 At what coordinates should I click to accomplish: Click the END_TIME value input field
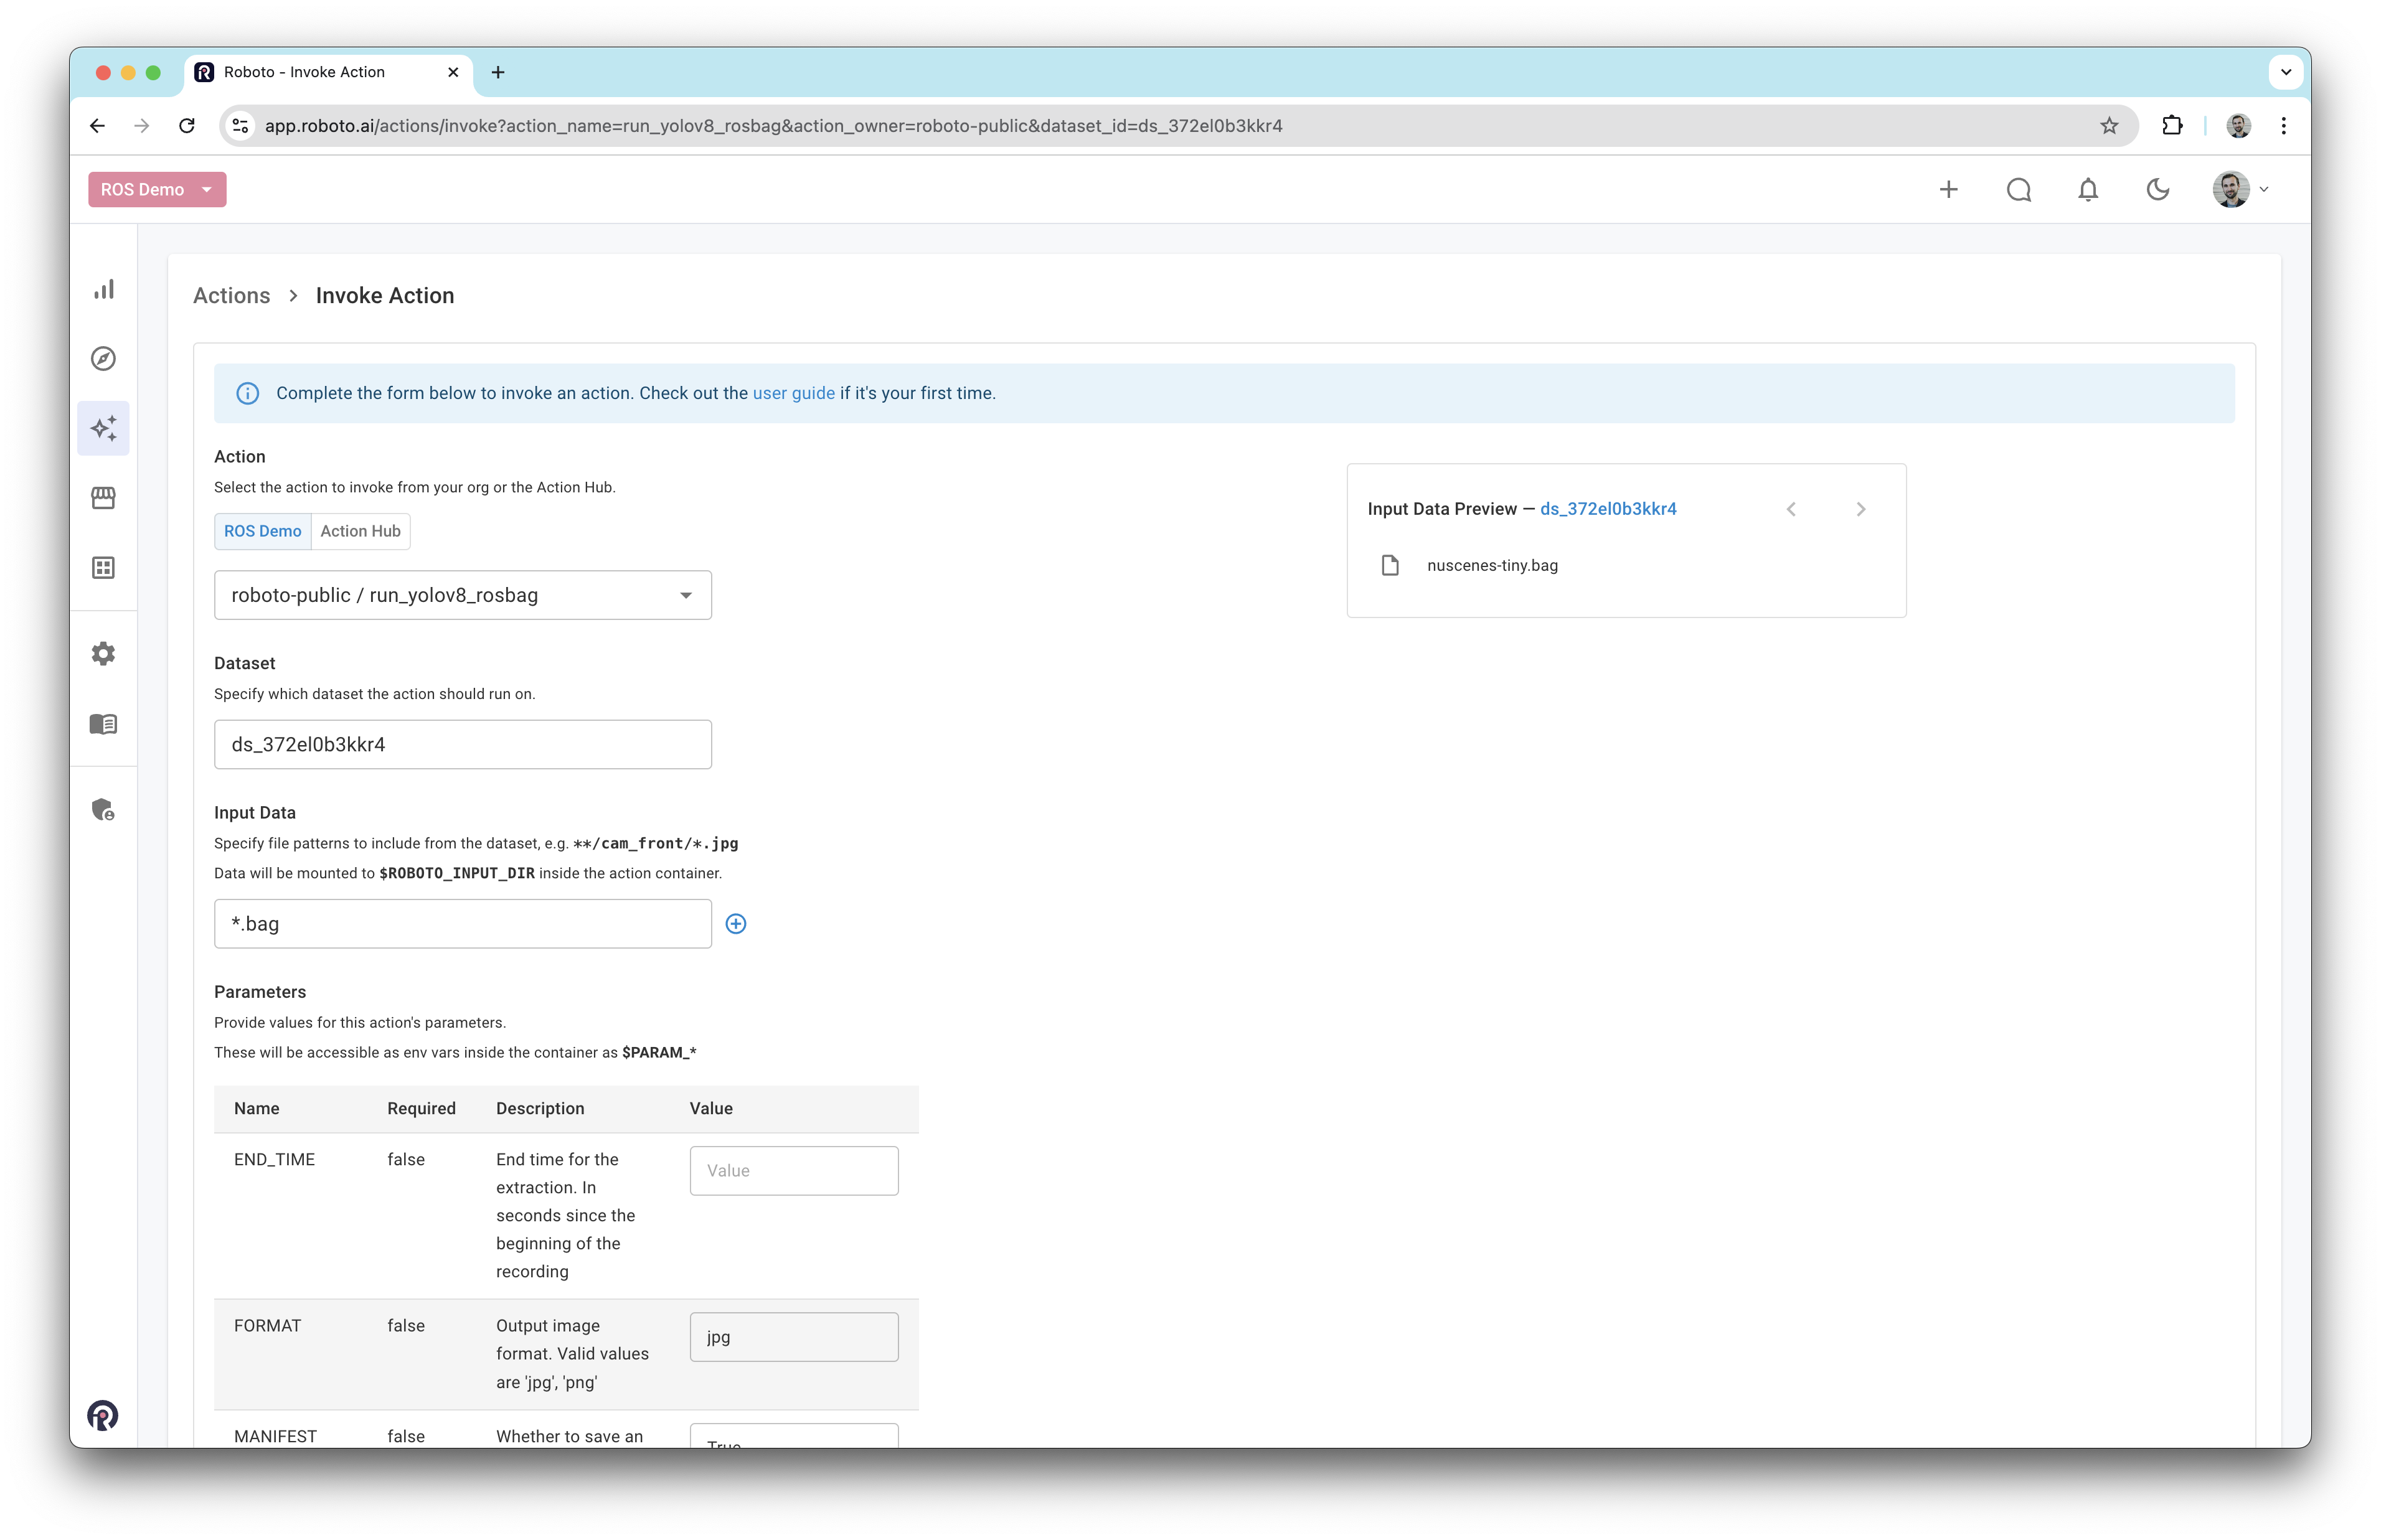793,1171
